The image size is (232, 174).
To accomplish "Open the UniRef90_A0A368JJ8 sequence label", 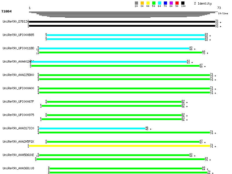I will 18,168.
